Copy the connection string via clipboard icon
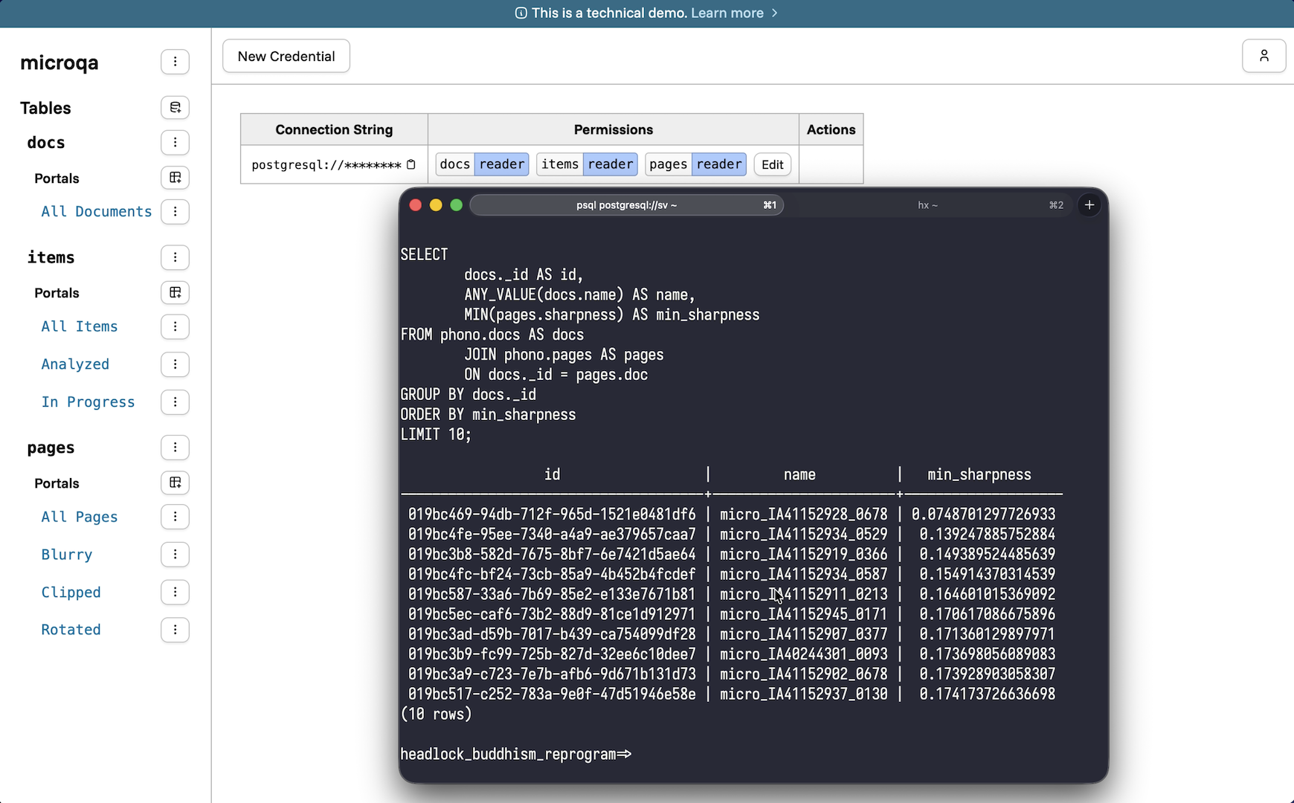 (x=411, y=164)
